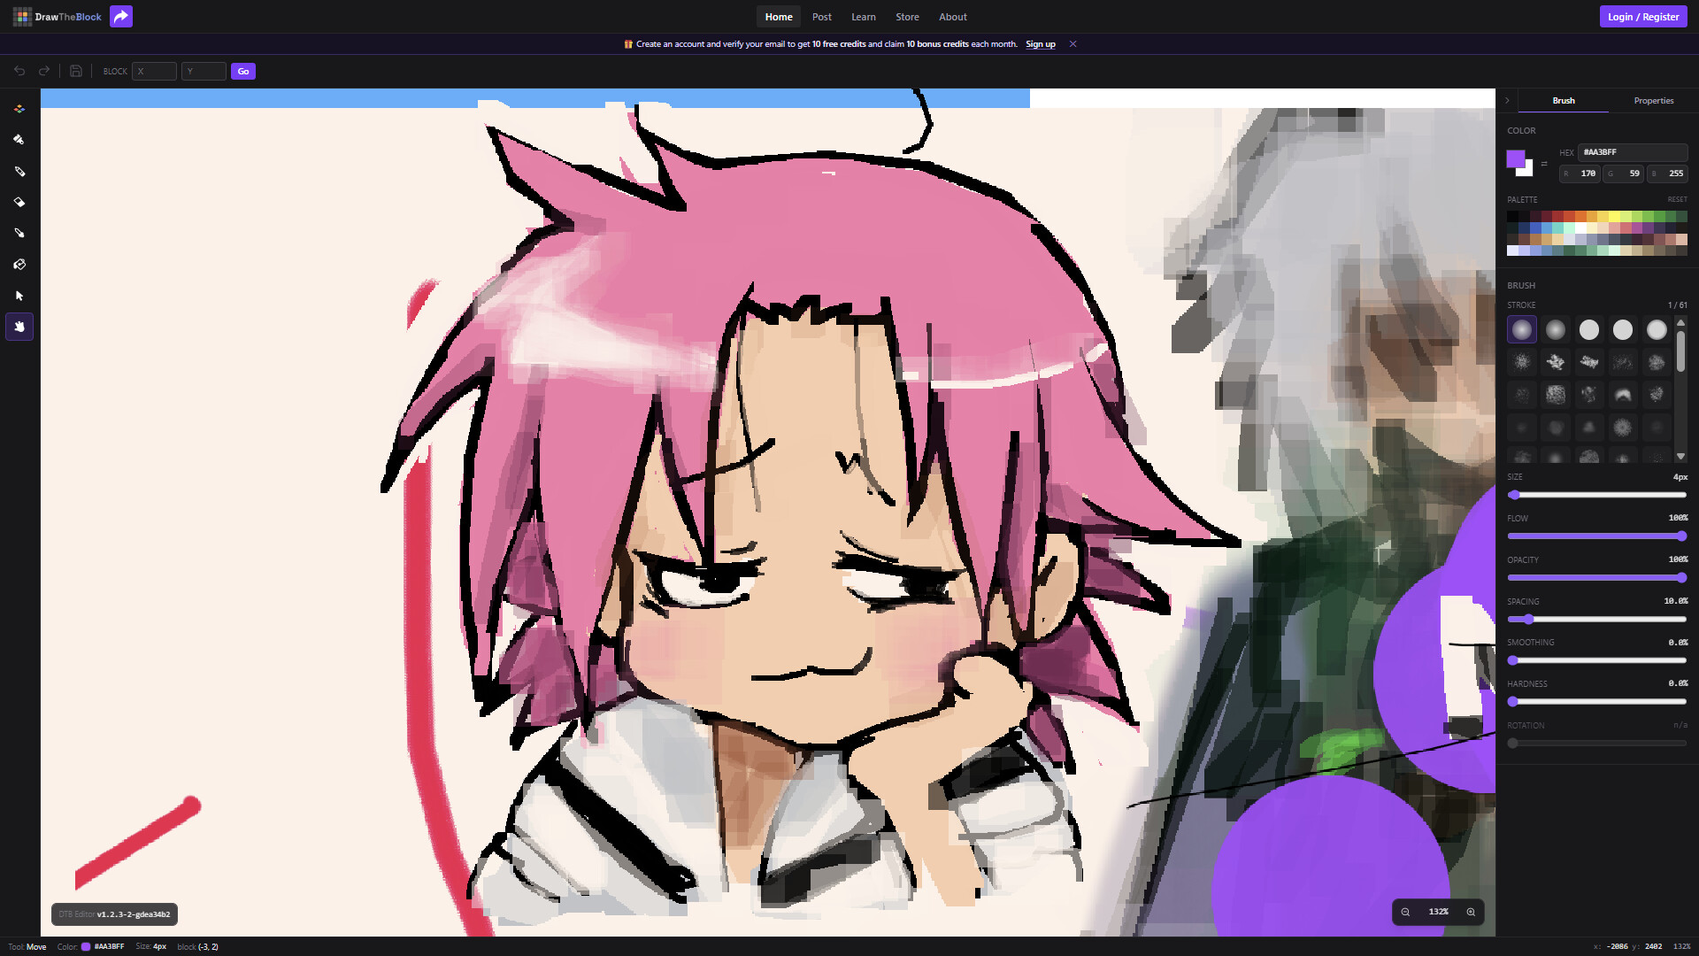
Task: Click the R value field showing 170
Action: tap(1580, 173)
